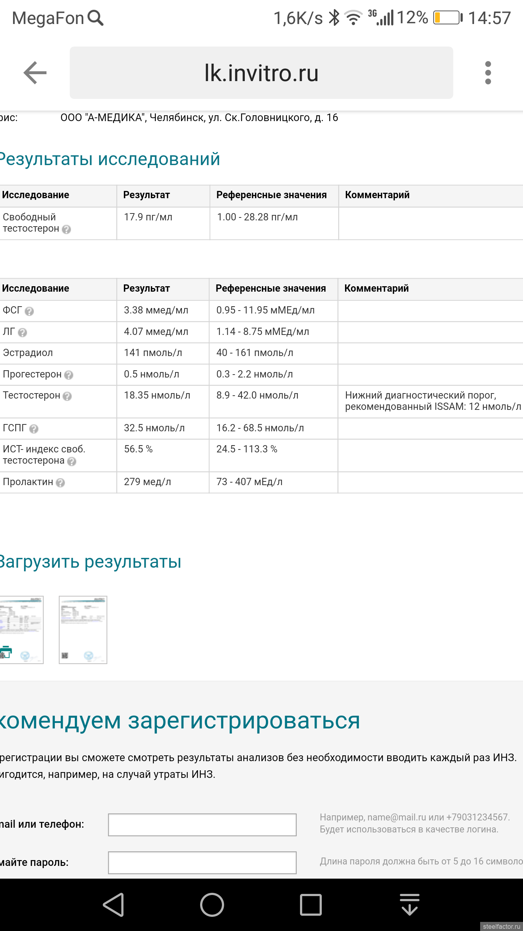Screen dimensions: 523x931
Task: Open help icon next to ГСПГ
Action: (x=34, y=429)
